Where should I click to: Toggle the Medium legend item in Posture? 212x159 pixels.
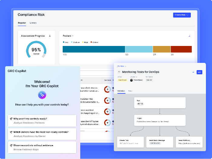point(75,42)
